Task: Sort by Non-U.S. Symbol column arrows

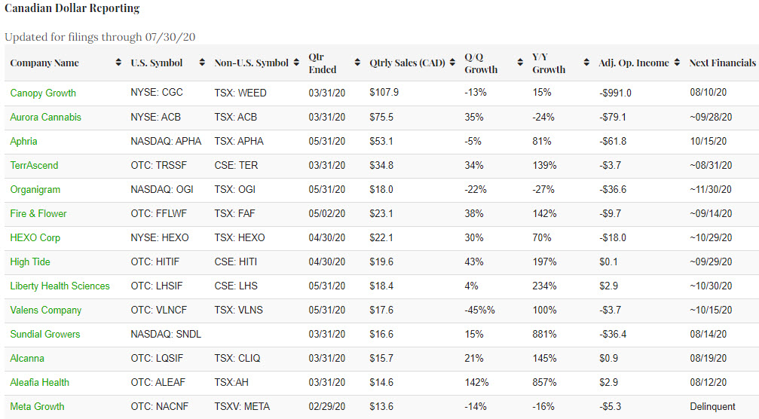Action: (296, 63)
